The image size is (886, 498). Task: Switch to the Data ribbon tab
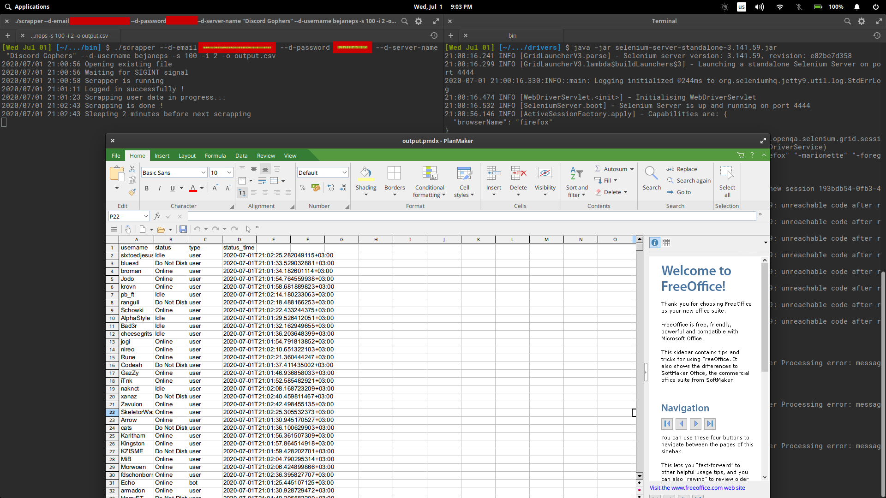tap(241, 156)
